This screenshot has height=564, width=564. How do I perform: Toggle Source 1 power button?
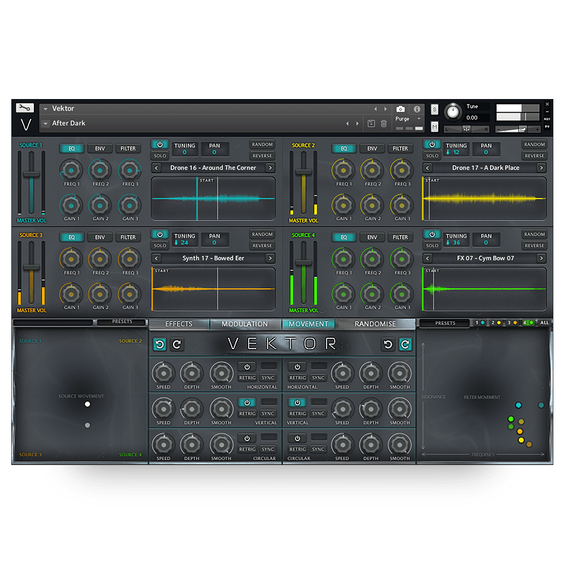point(160,145)
